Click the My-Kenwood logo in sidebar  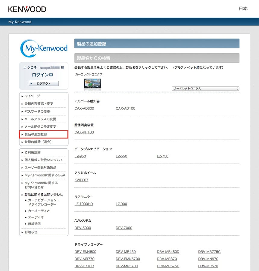(x=44, y=48)
